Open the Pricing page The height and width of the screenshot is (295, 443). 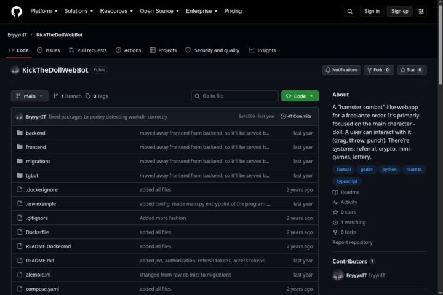pos(233,11)
